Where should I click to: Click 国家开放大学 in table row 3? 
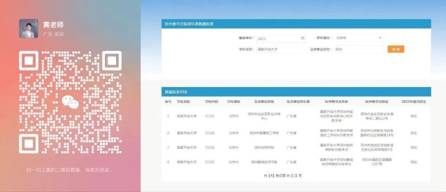coord(187,148)
